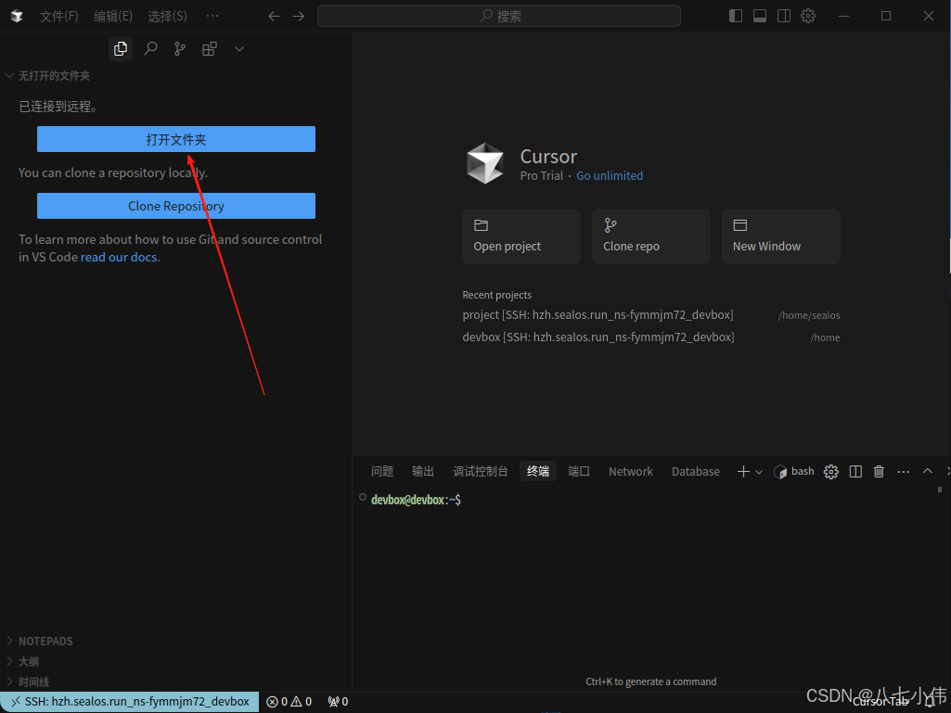This screenshot has height=713, width=951.
Task: Open recent project 'project [SSH: hzh.sealos.run...]'
Action: point(650,315)
